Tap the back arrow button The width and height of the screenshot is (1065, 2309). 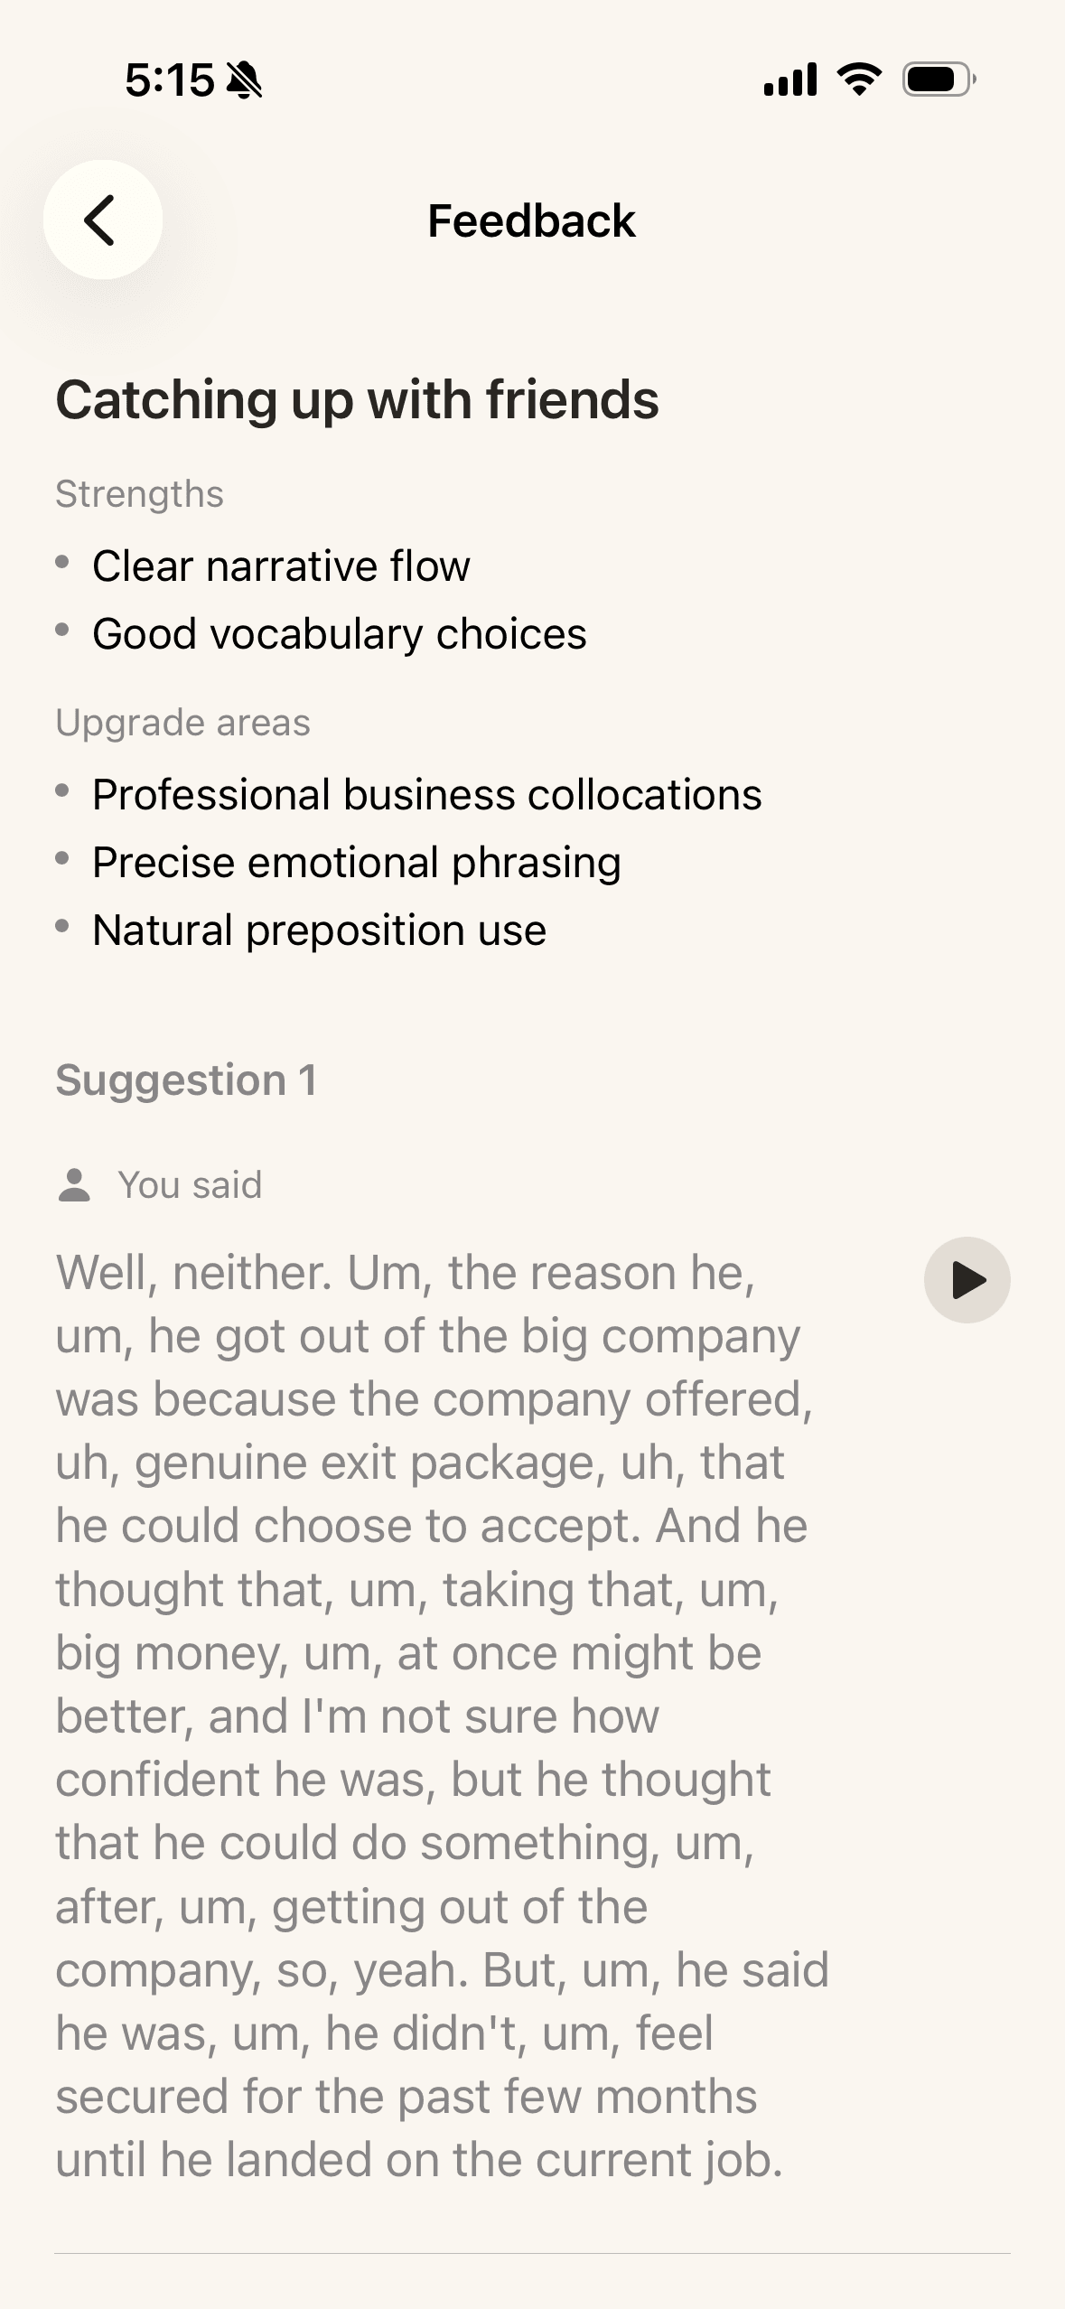tap(103, 220)
